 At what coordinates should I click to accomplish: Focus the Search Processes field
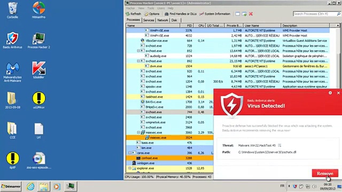pos(314,14)
